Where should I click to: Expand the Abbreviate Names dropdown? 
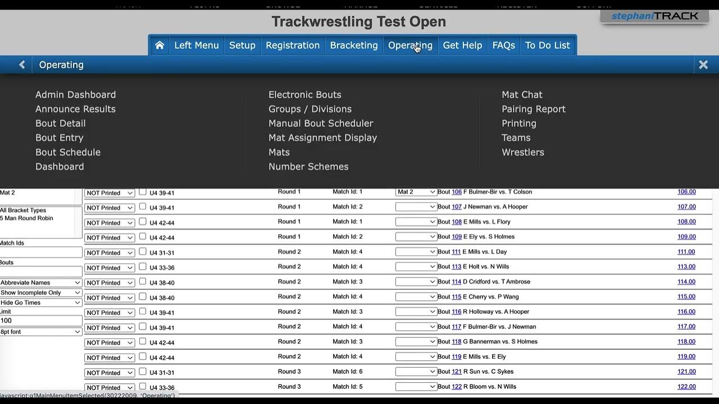(40, 283)
